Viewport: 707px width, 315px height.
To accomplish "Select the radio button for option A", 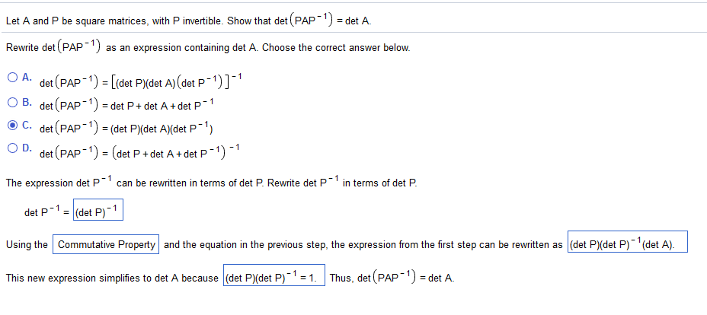I will [13, 77].
